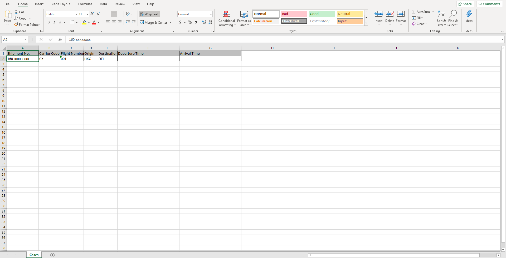Screen dimensions: 506x258
Task: Click the Ideas lightning icon
Action: tap(469, 14)
